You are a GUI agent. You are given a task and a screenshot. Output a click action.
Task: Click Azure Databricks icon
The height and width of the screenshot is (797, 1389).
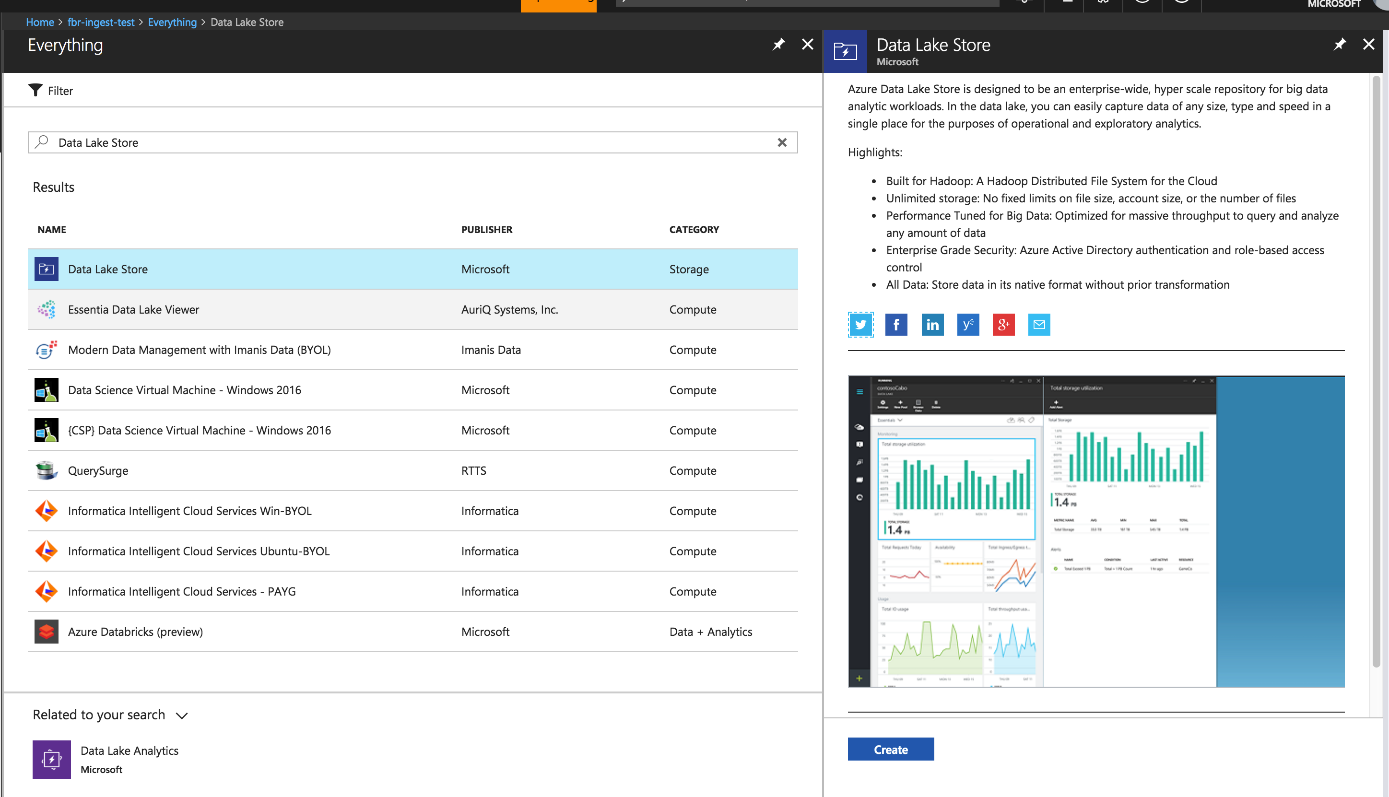click(x=47, y=631)
